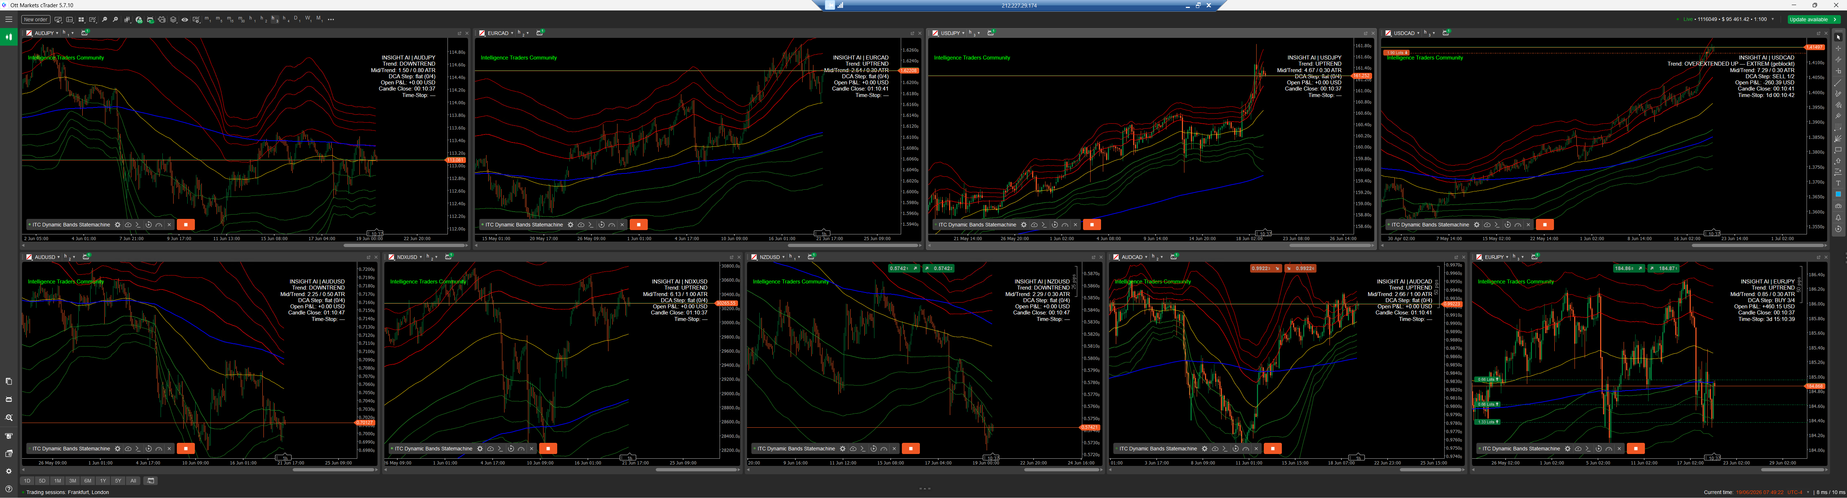
Task: Select the h4 timeframe
Action: coord(286,19)
